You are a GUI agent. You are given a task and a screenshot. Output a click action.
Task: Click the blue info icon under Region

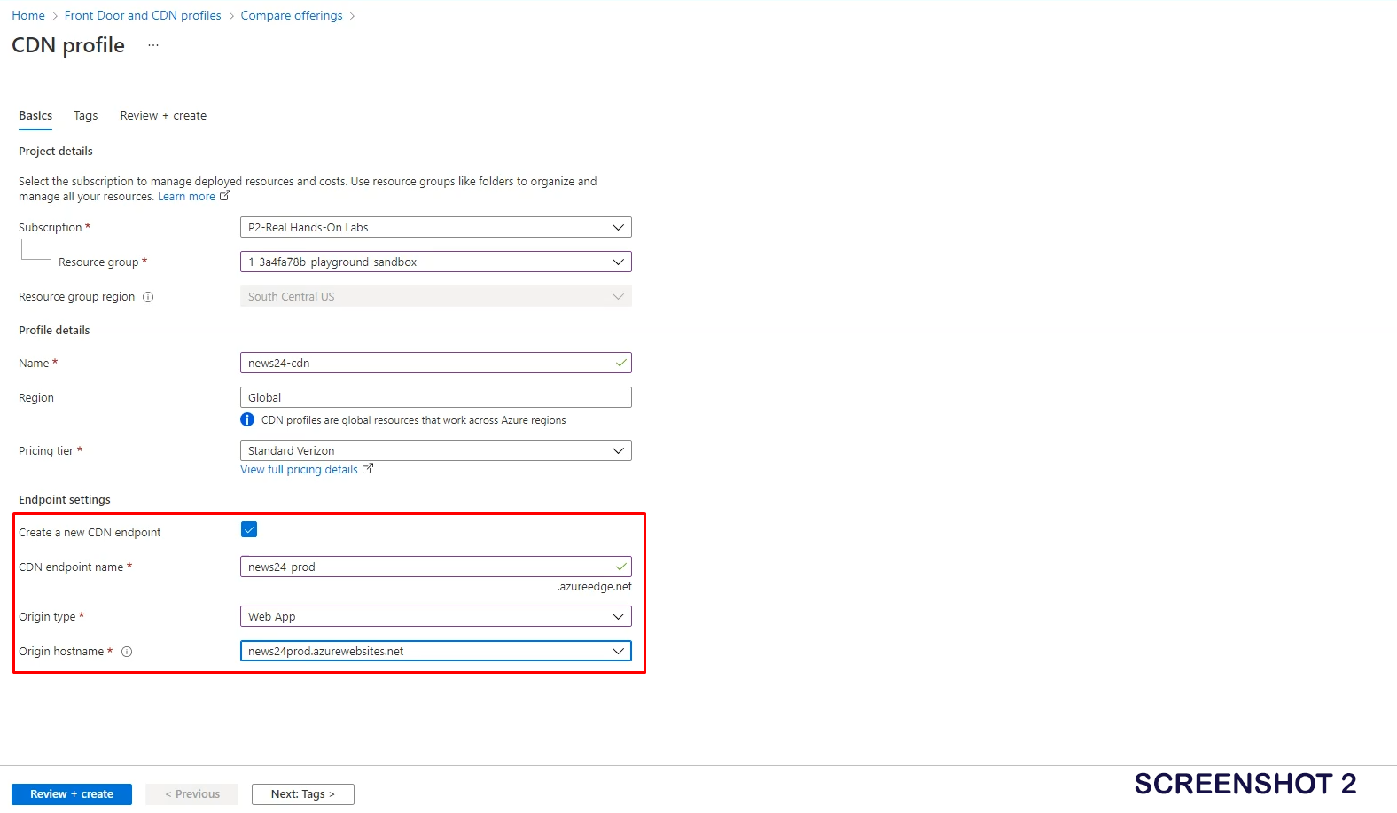tap(247, 420)
